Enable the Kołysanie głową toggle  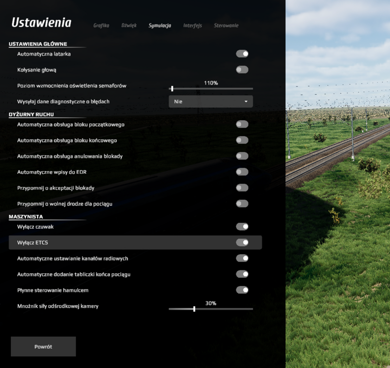tap(242, 70)
